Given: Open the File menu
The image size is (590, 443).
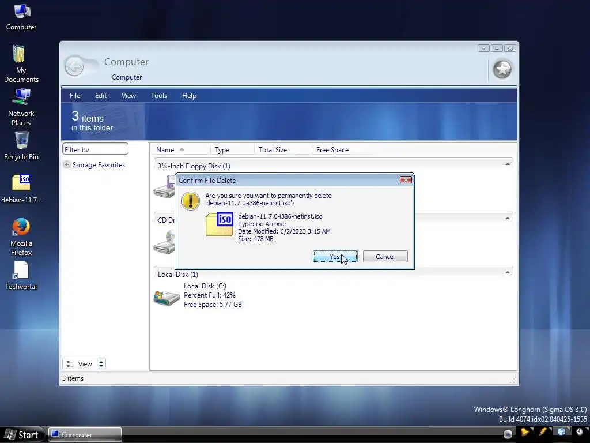Looking at the screenshot, I should 75,96.
